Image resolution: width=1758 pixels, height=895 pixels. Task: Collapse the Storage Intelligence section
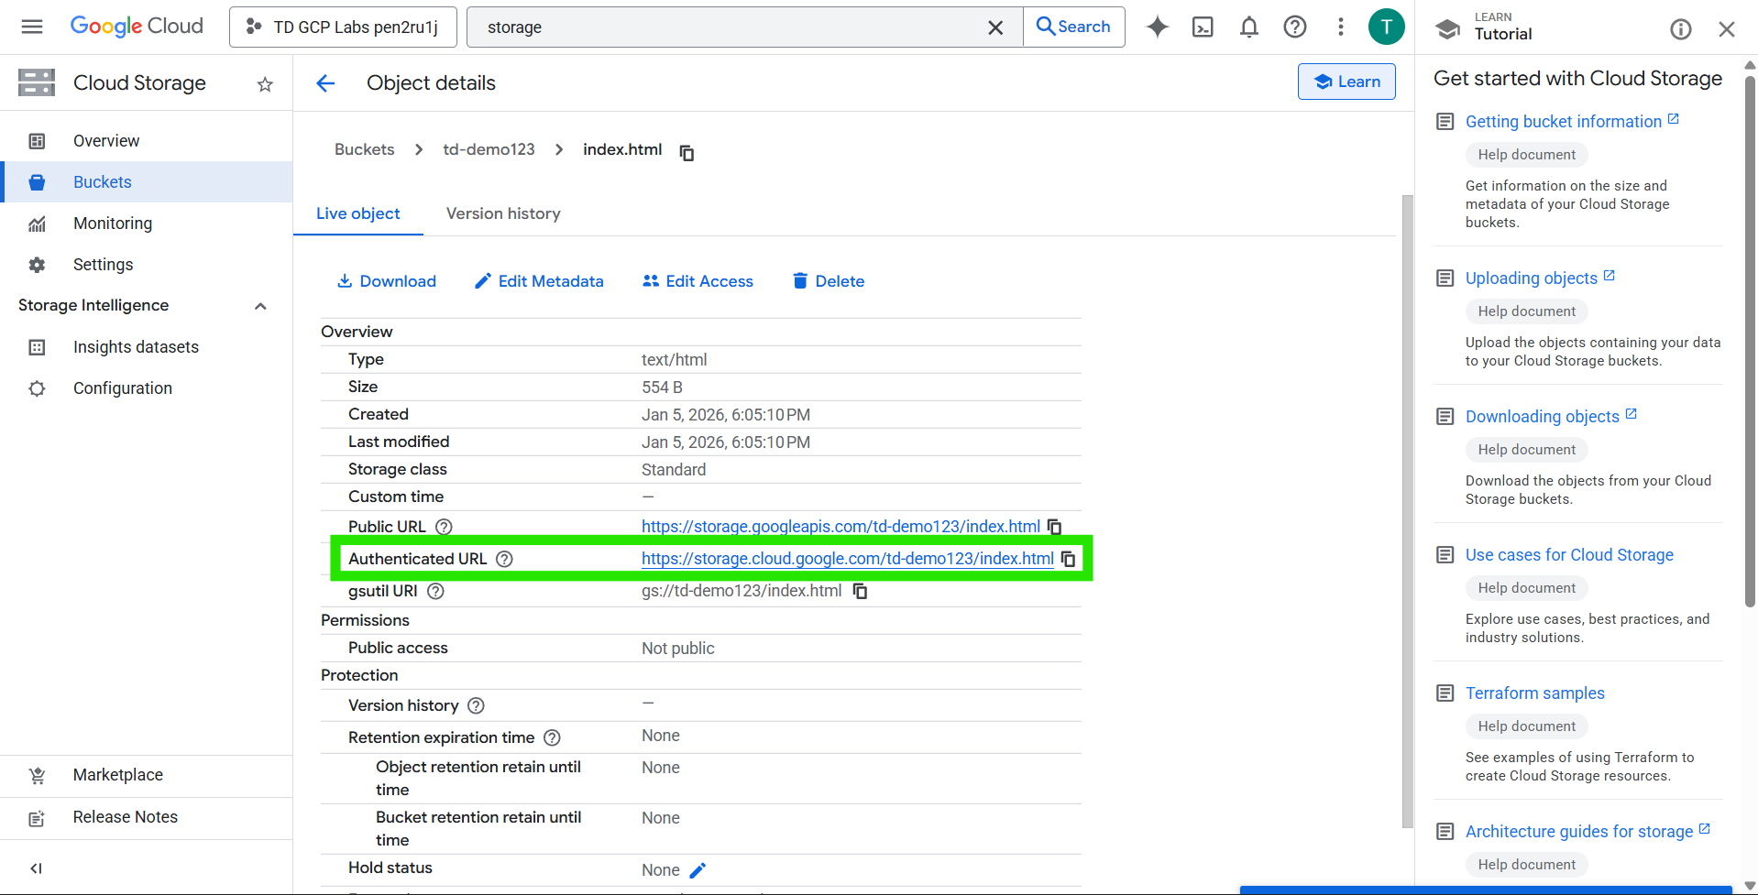point(260,306)
